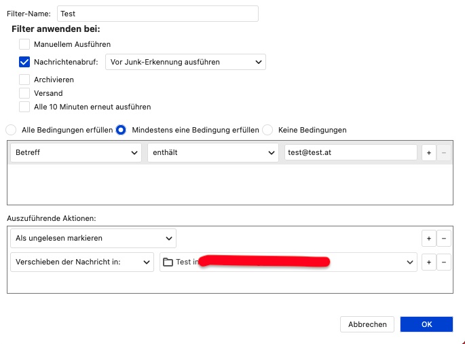Add a new condition row with plus button

point(429,153)
